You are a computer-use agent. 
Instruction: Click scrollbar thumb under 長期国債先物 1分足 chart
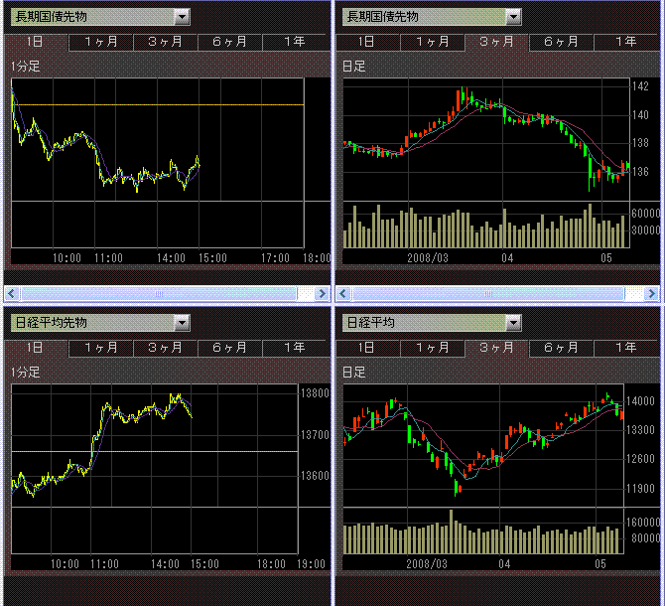tap(157, 294)
